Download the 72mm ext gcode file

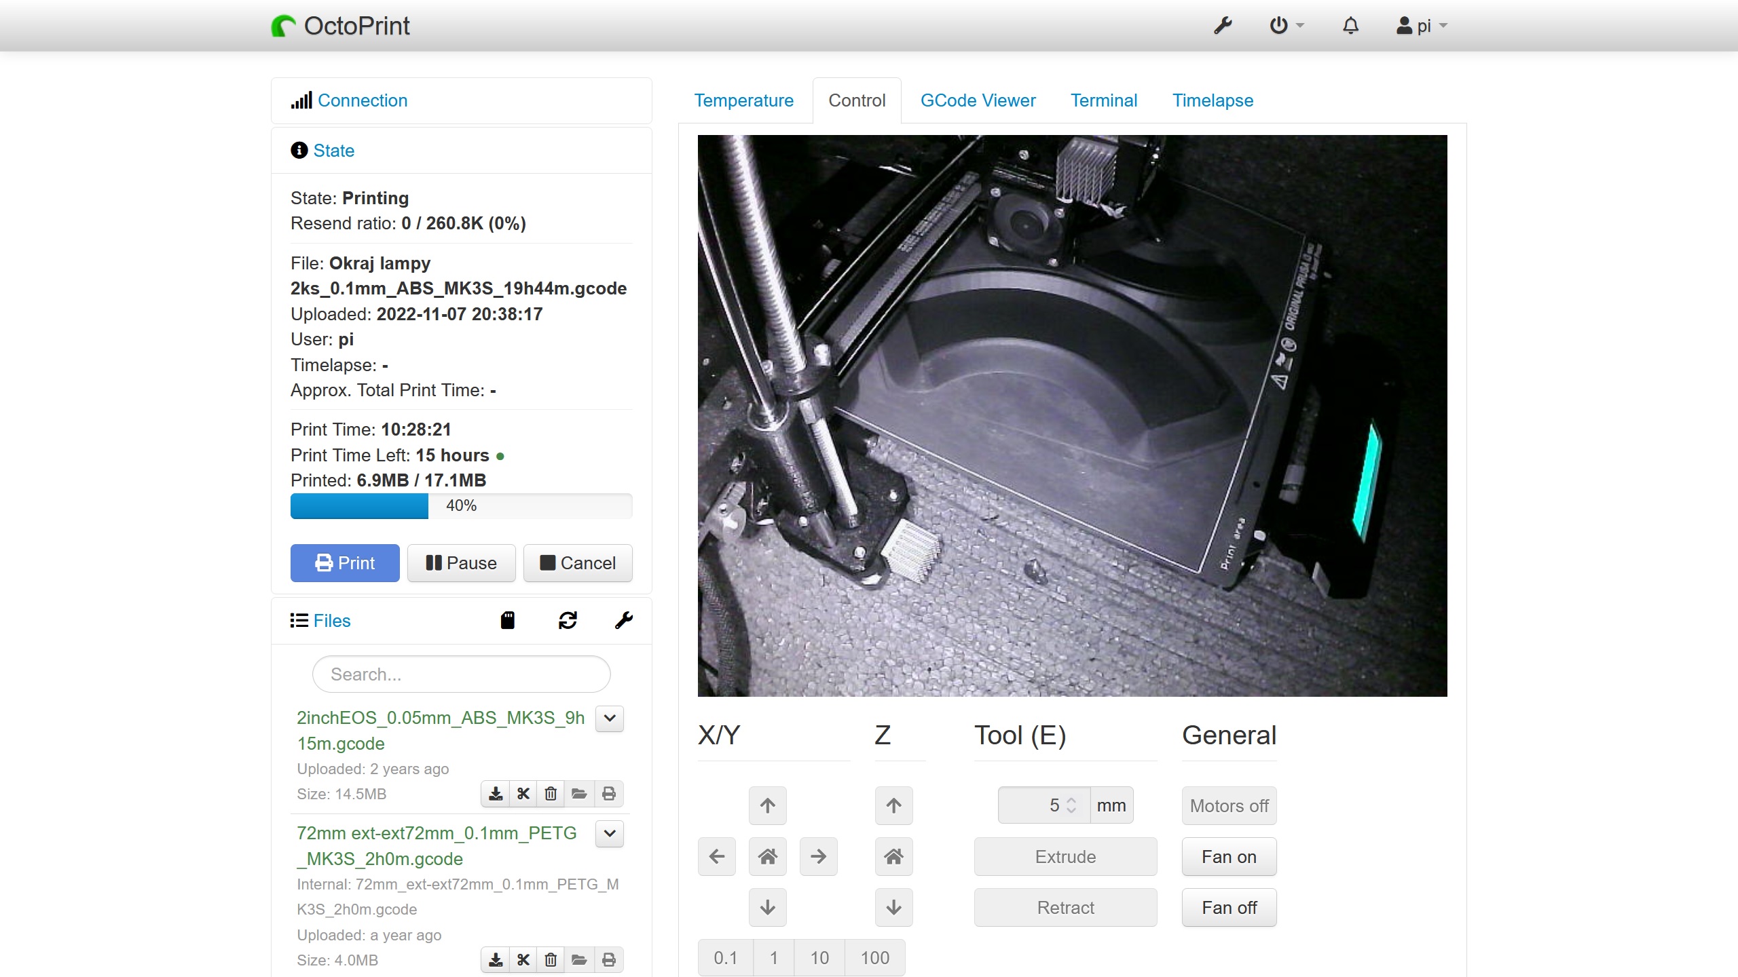click(x=496, y=960)
